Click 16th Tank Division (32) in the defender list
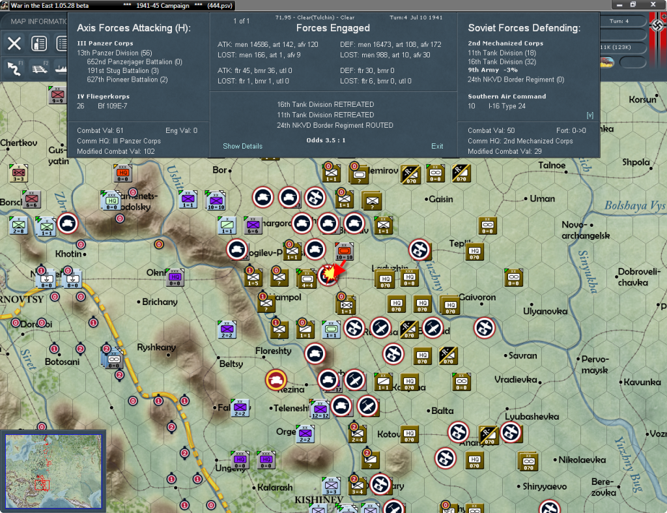 pyautogui.click(x=502, y=62)
